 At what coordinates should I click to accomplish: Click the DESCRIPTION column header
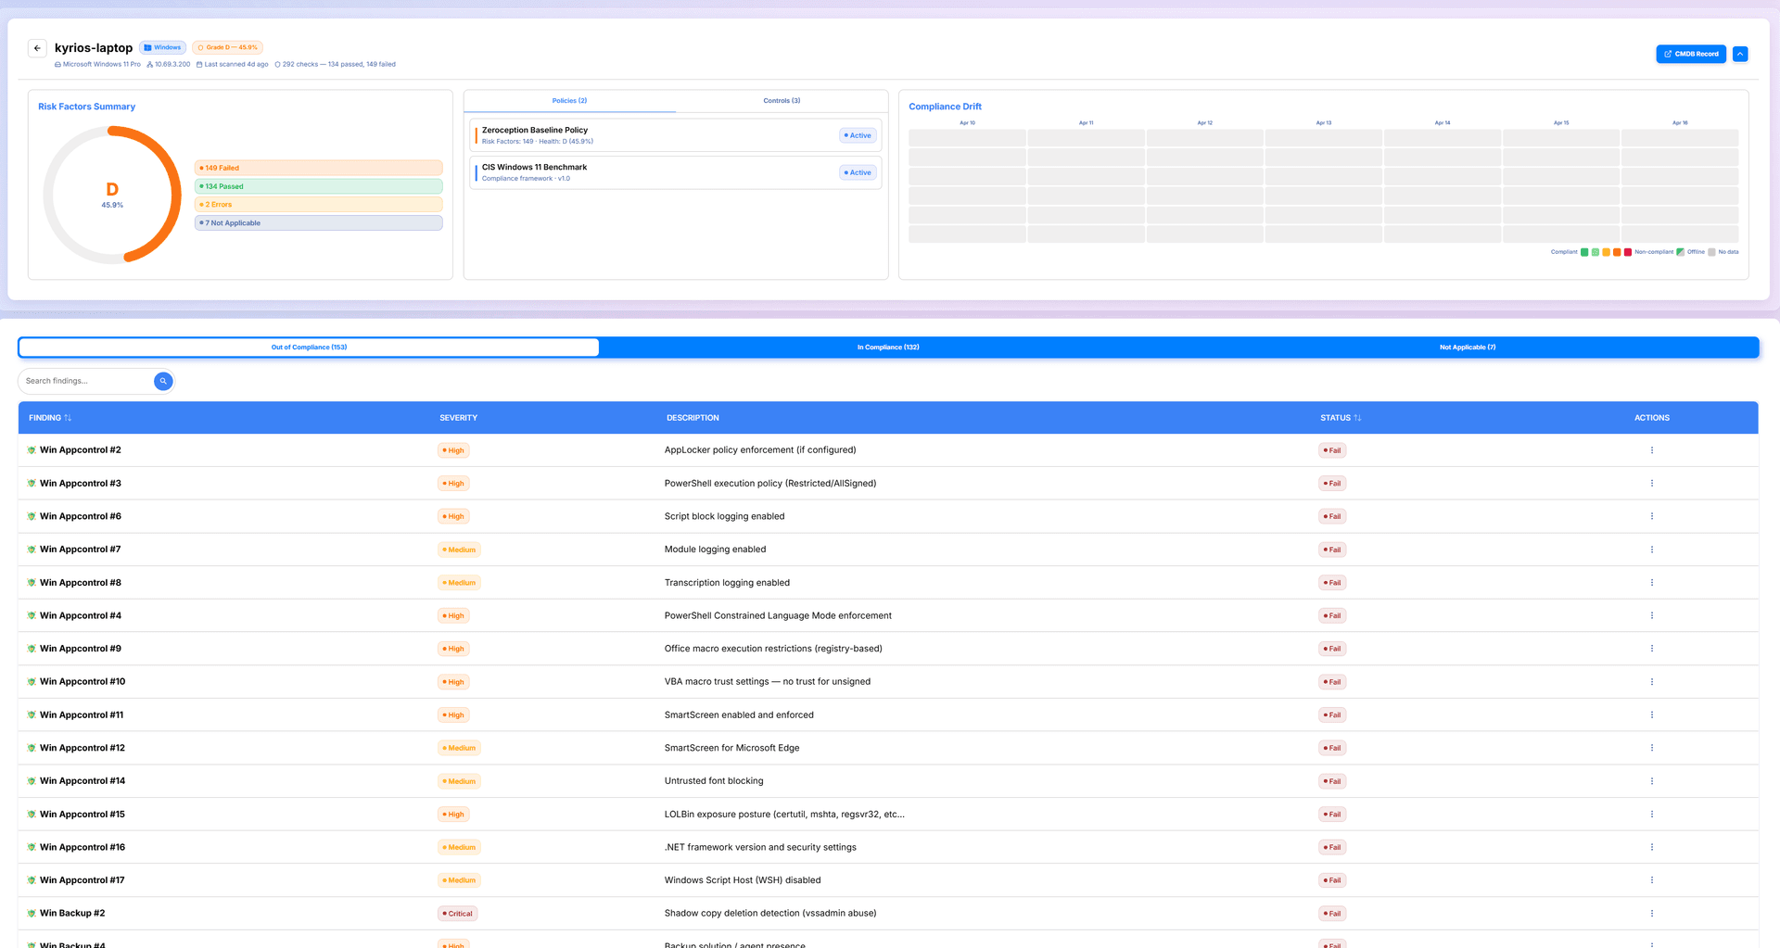[x=693, y=418]
